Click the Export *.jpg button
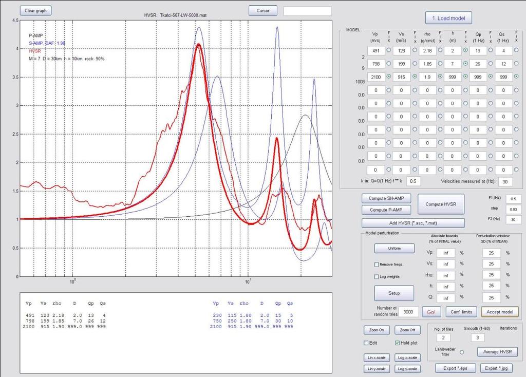The image size is (526, 377). 496,368
